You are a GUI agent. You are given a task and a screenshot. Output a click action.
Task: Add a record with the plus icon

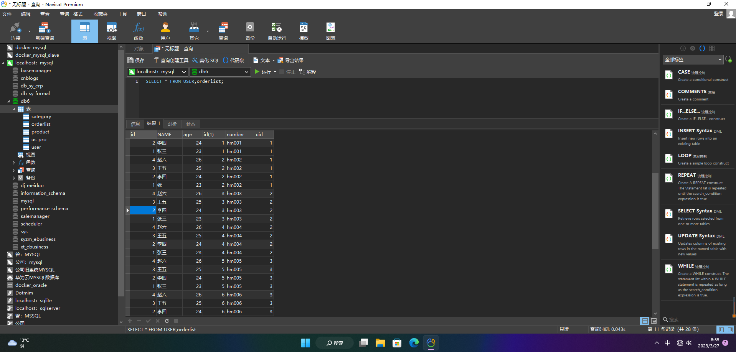pyautogui.click(x=130, y=321)
